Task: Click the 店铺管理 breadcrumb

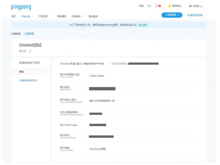Action: [16, 34]
